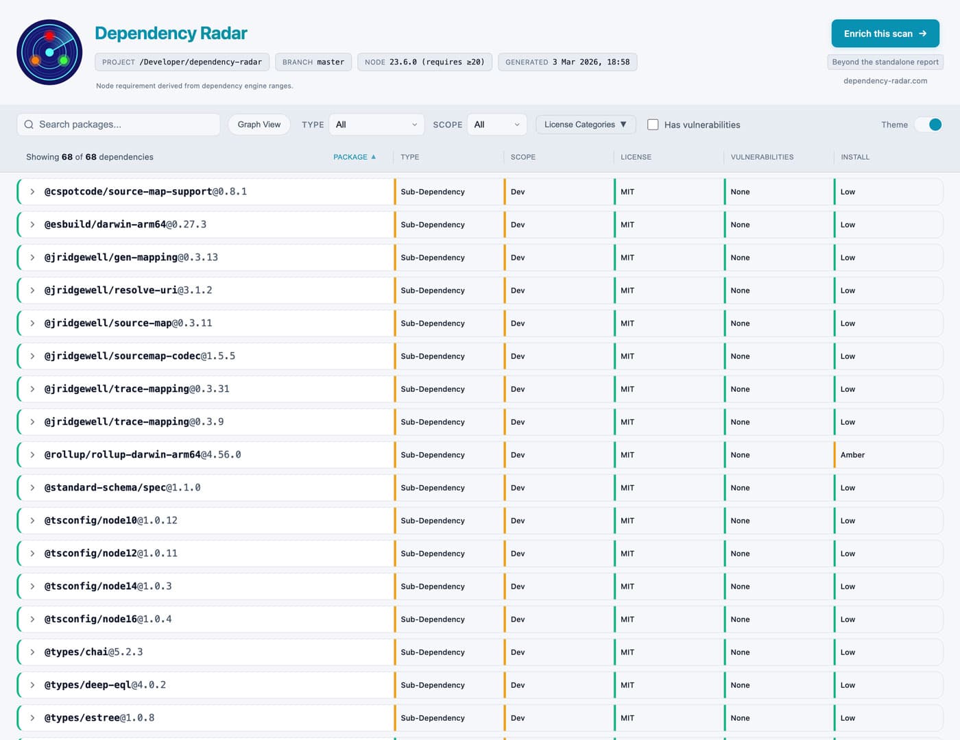Open the SCOPE dropdown
Viewport: 960px width, 740px height.
[496, 124]
